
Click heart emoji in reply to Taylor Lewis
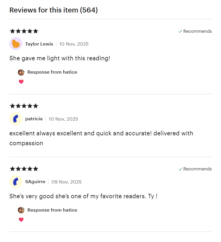point(21,82)
